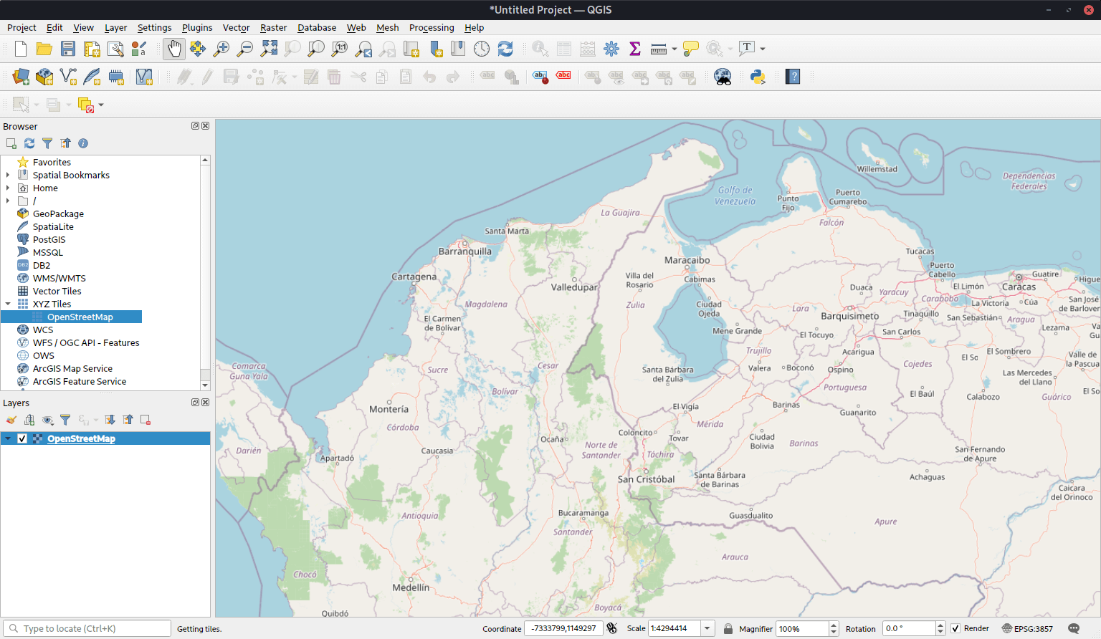Image resolution: width=1101 pixels, height=639 pixels.
Task: Refresh the Browser panel
Action: tap(29, 143)
